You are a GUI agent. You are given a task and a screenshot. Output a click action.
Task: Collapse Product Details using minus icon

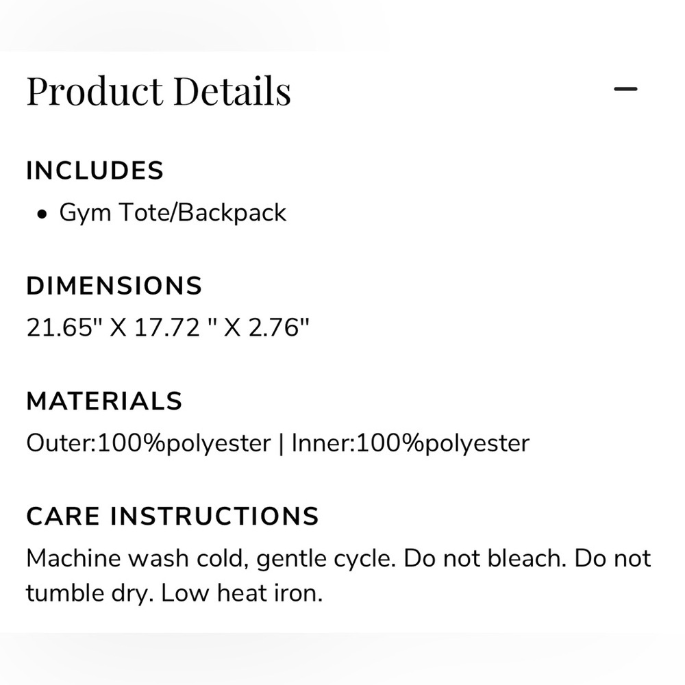pos(625,89)
